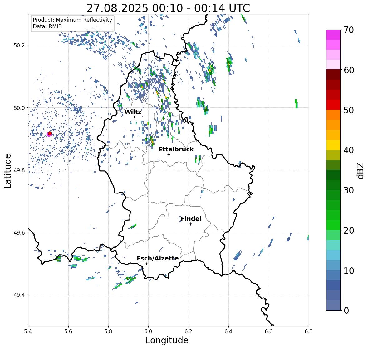Click the dBZ colorbar label
This screenshot has height=348, width=368.
click(361, 171)
